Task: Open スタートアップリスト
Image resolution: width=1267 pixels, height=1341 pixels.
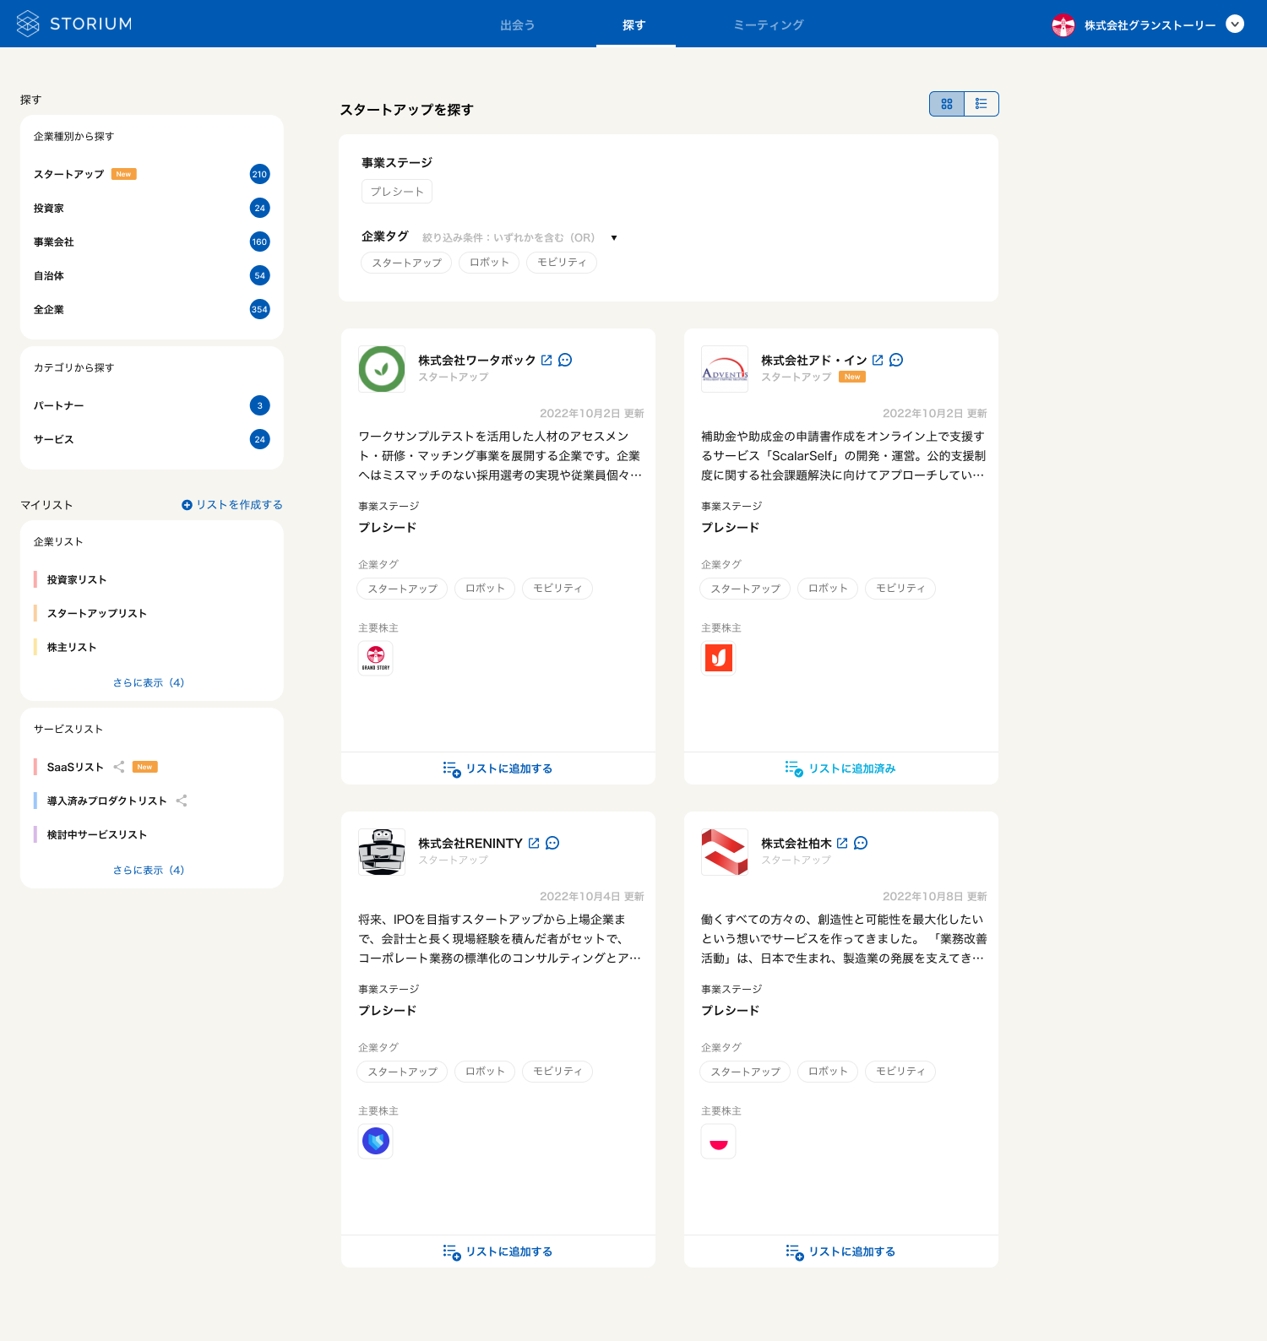Action: (x=97, y=613)
